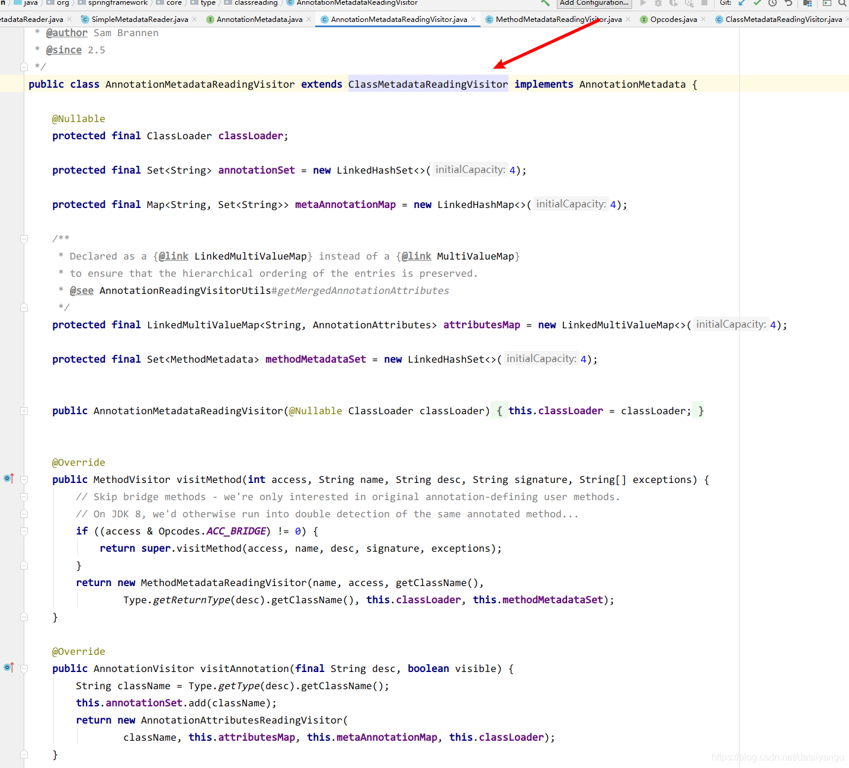Image resolution: width=849 pixels, height=768 pixels.
Task: Click the overriding method gutter icon beside visitMethod
Action: (9, 478)
